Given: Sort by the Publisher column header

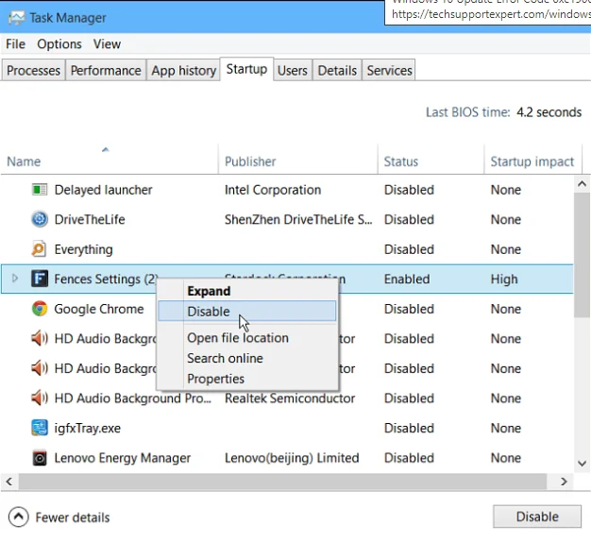Looking at the screenshot, I should [250, 161].
